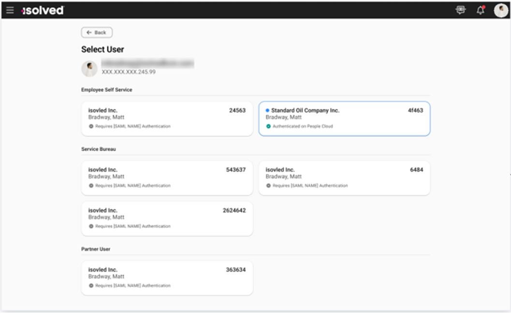Click the 'Select User' page title
The image size is (511, 315).
102,49
